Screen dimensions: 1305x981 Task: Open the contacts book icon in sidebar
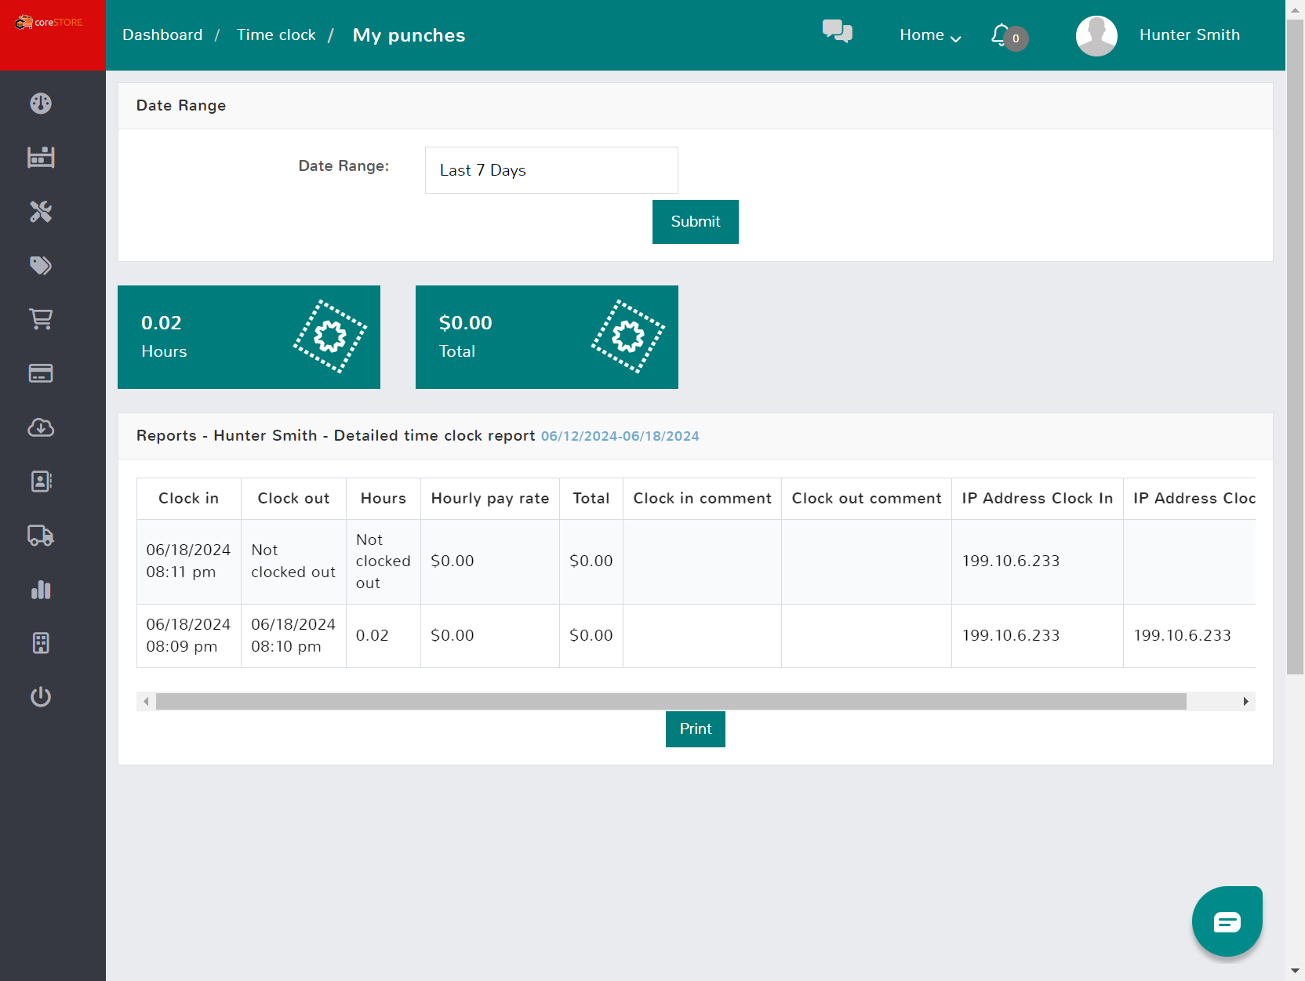41,481
